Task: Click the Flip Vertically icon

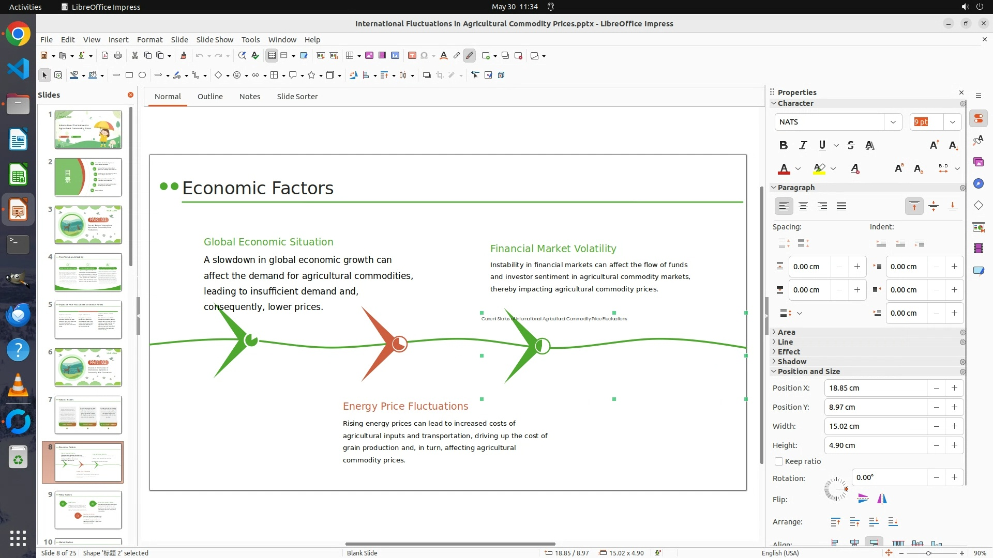Action: (863, 499)
